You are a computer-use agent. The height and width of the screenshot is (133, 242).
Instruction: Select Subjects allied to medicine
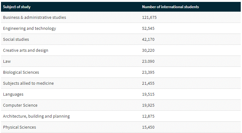coord(28,83)
